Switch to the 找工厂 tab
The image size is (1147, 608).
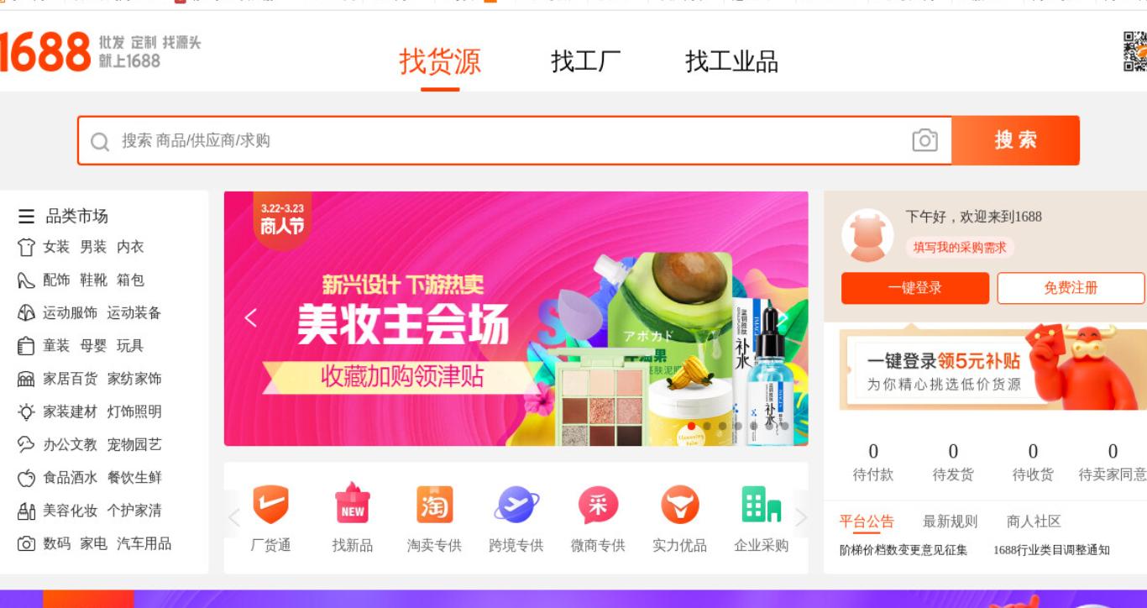[x=586, y=61]
